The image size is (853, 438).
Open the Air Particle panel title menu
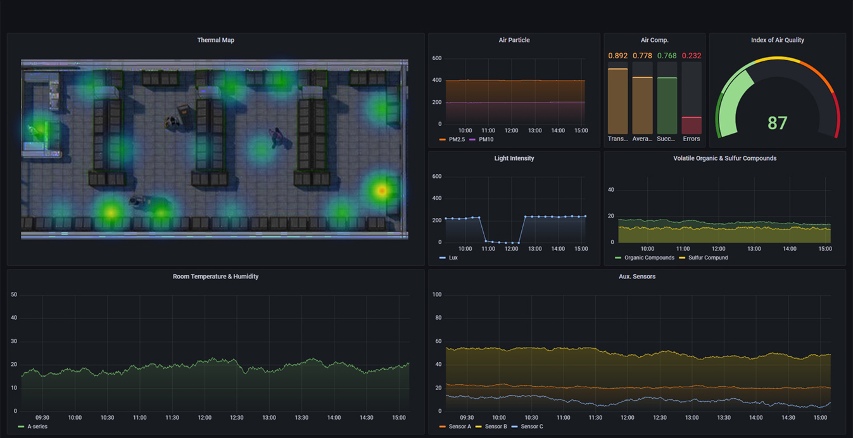[514, 40]
